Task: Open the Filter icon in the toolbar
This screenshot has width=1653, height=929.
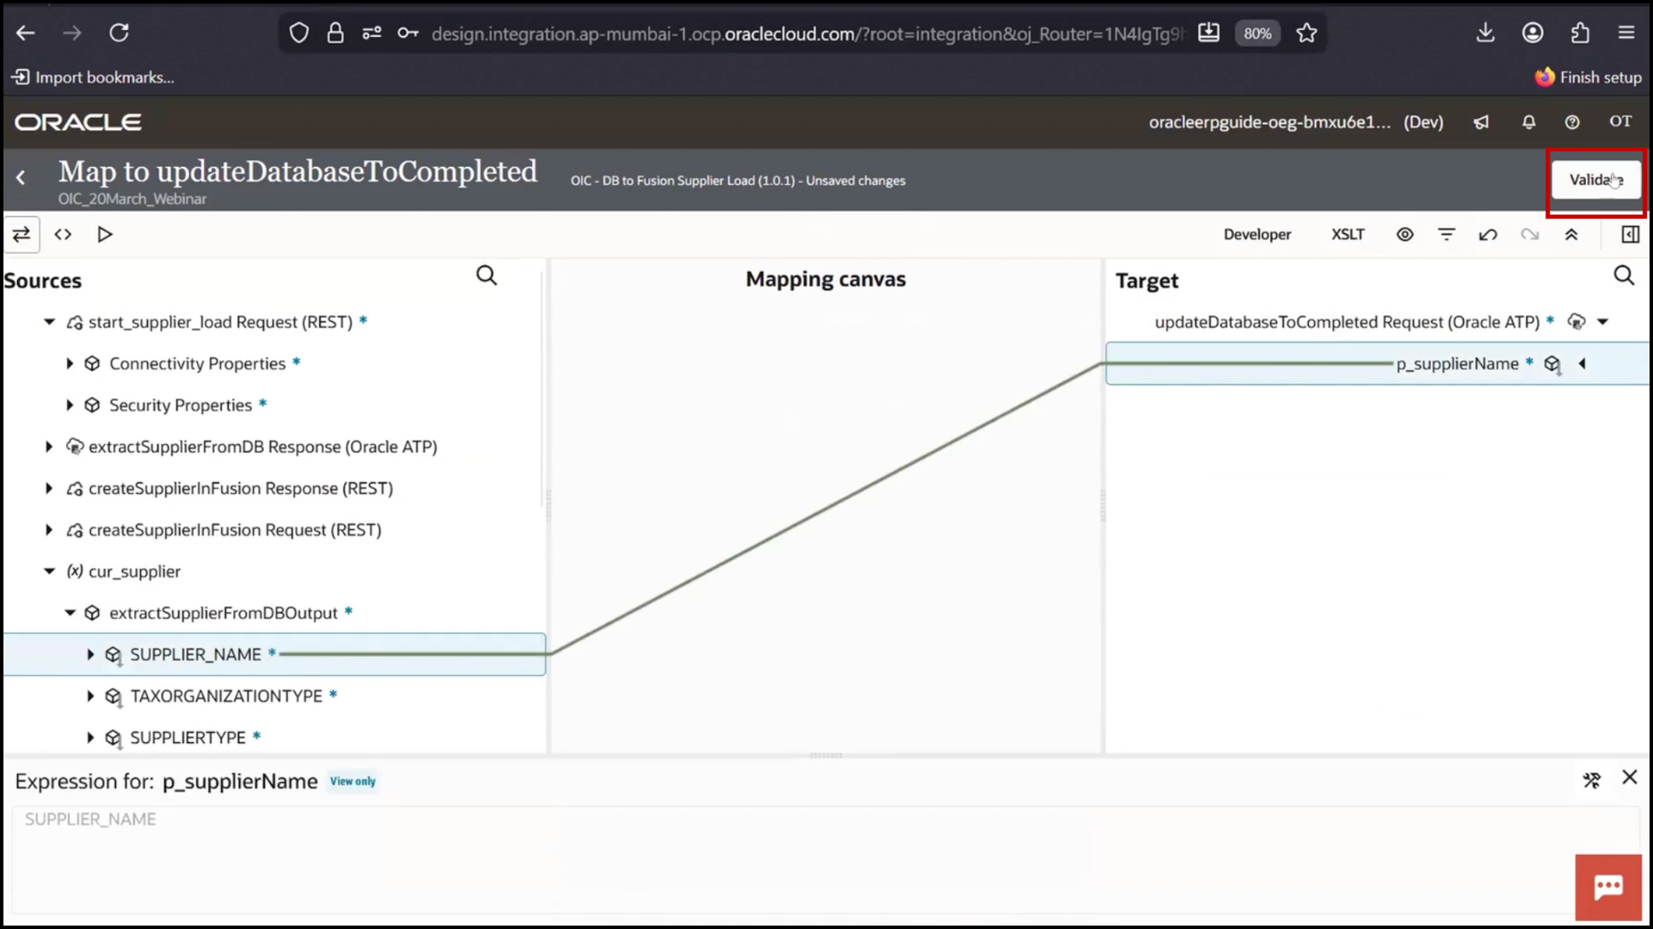Action: [x=1446, y=234]
